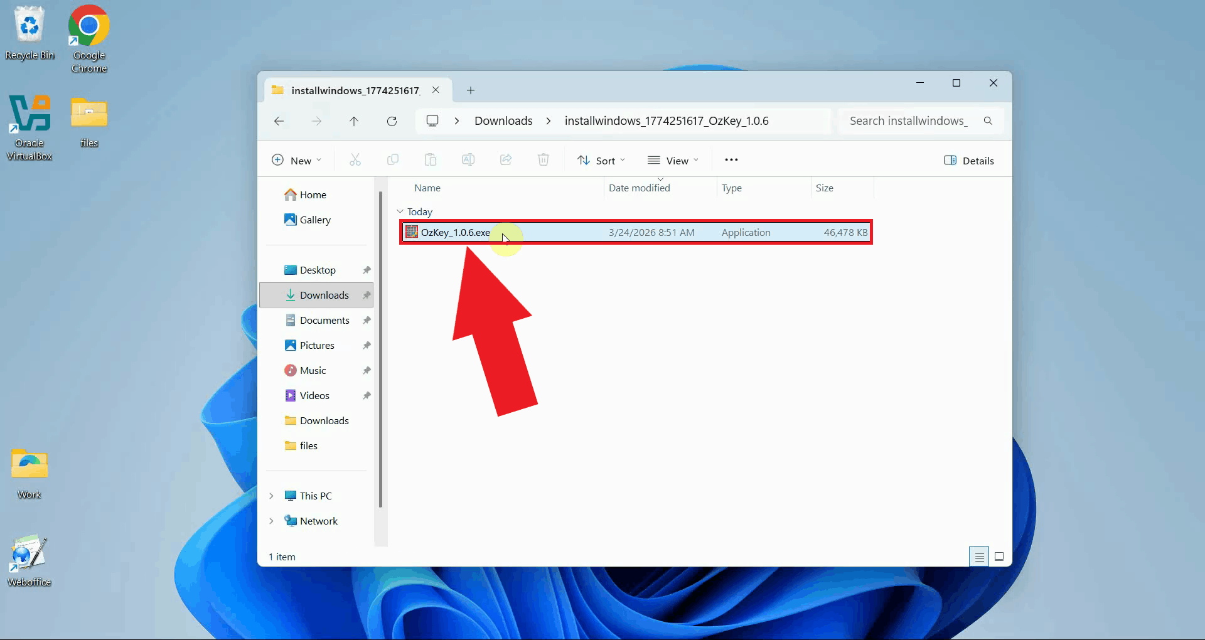This screenshot has height=640, width=1205.
Task: Click the Music pin icon
Action: coord(367,370)
